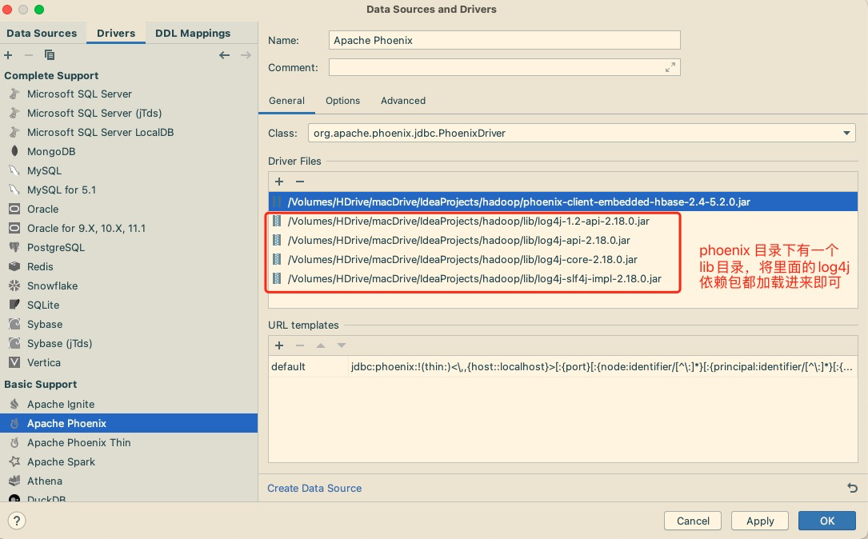Select phoenix-client-embedded-hbase jar file
The image size is (868, 539).
(x=563, y=202)
